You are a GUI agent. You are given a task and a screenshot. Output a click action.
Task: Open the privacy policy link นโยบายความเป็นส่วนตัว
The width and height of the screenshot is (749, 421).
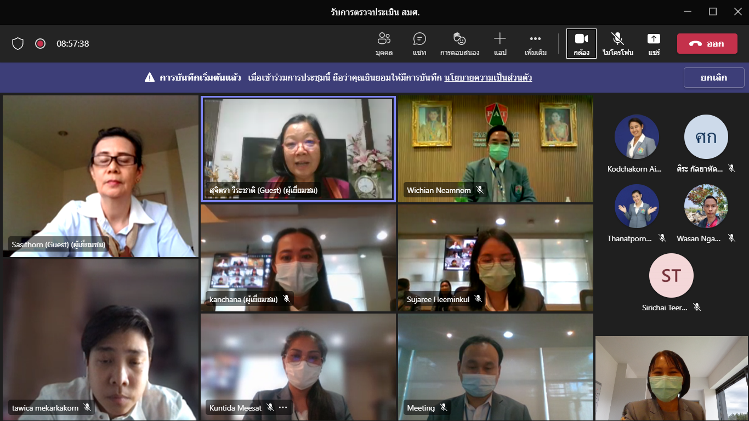(488, 78)
